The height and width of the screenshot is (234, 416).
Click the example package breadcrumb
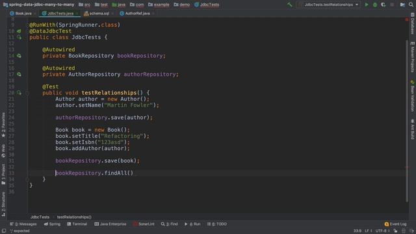coord(159,5)
